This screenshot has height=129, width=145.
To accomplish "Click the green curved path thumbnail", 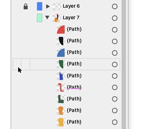I will pyautogui.click(x=61, y=64).
